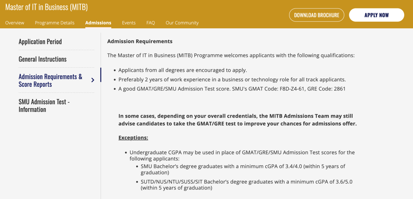This screenshot has height=199, width=413.
Task: Click the 'welcomes applicants' intro sentence
Action: tap(231, 55)
